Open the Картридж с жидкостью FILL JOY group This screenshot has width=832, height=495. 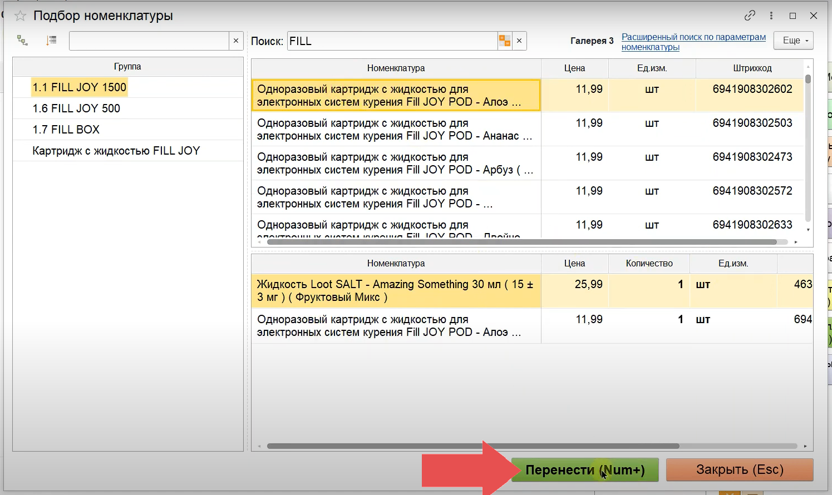pyautogui.click(x=116, y=151)
